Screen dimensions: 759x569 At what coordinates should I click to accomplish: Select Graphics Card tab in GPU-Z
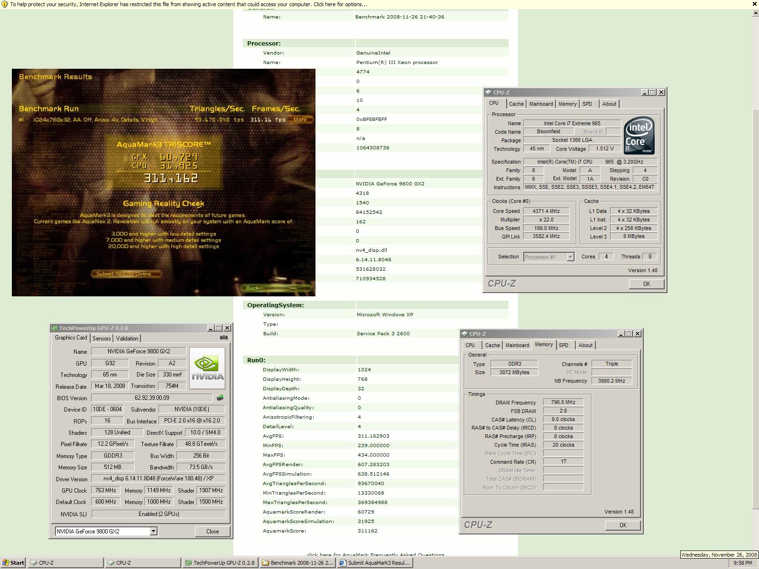[x=71, y=338]
